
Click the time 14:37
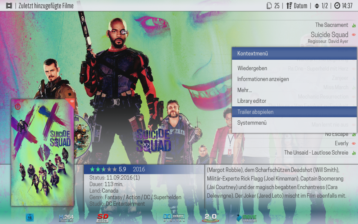[x=347, y=6]
